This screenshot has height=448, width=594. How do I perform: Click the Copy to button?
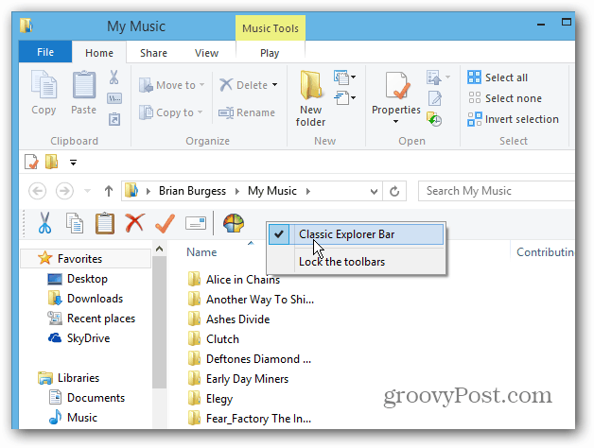(170, 112)
